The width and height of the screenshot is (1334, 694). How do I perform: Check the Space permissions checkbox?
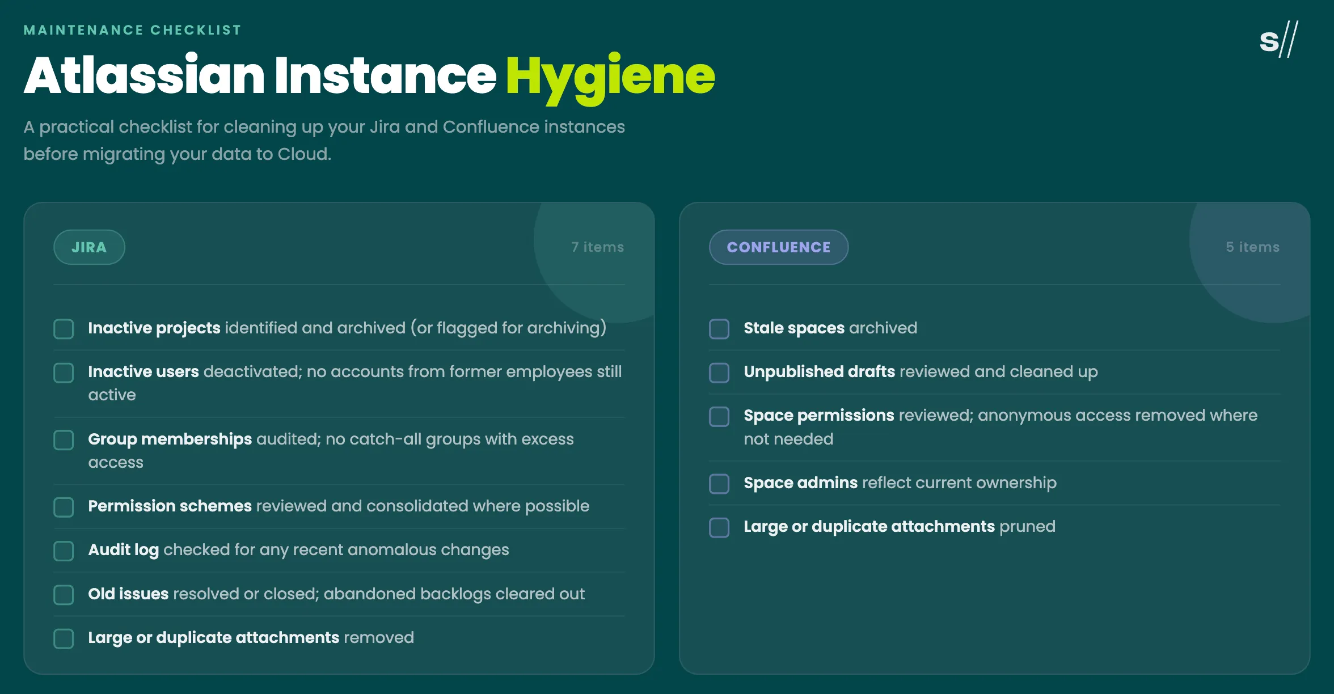point(719,417)
